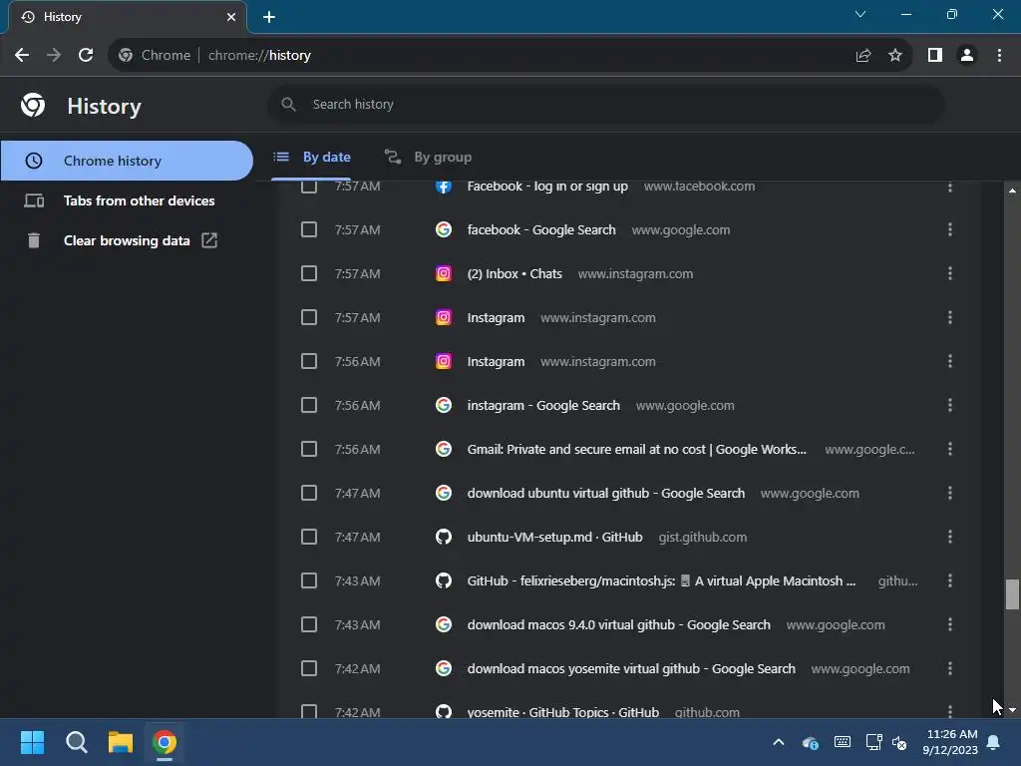Close the History tab

[x=230, y=17]
